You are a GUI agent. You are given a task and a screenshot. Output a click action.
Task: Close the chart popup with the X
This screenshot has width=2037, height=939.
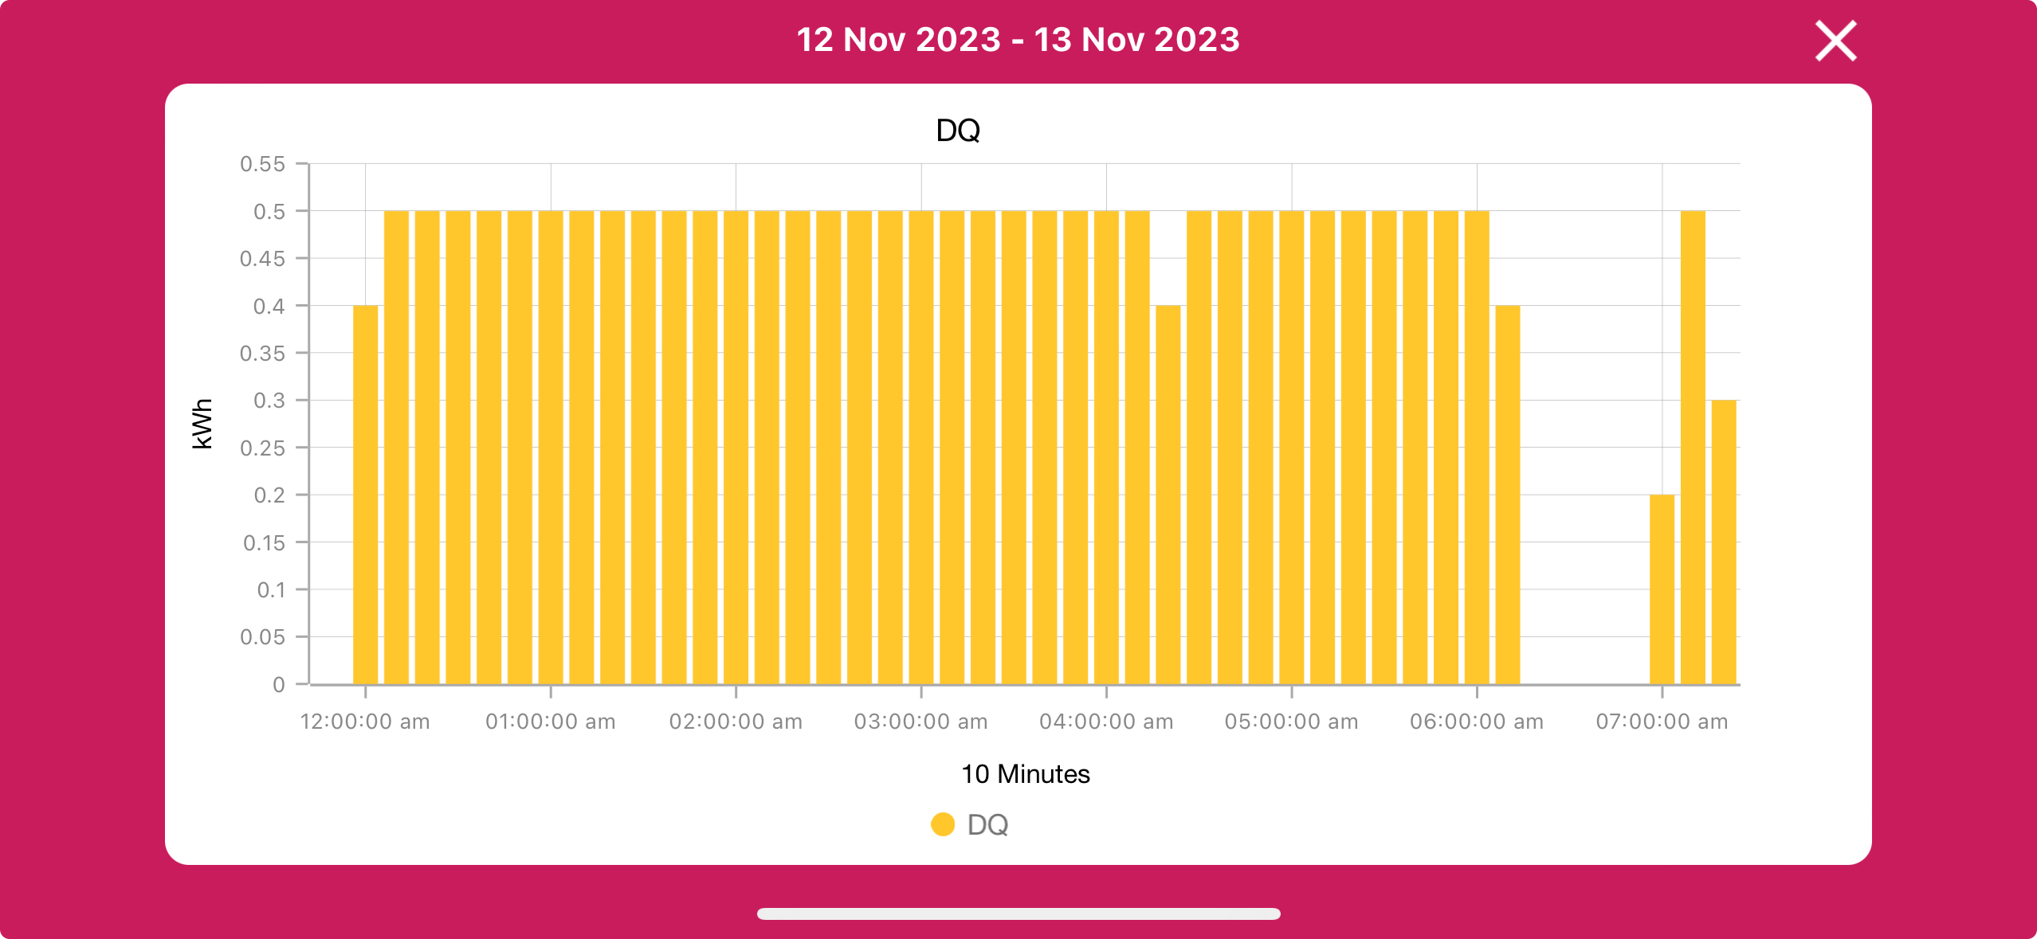coord(1835,41)
